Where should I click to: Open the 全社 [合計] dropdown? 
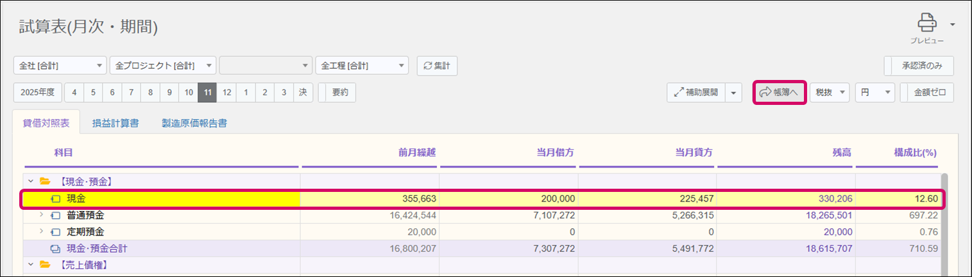coord(60,65)
